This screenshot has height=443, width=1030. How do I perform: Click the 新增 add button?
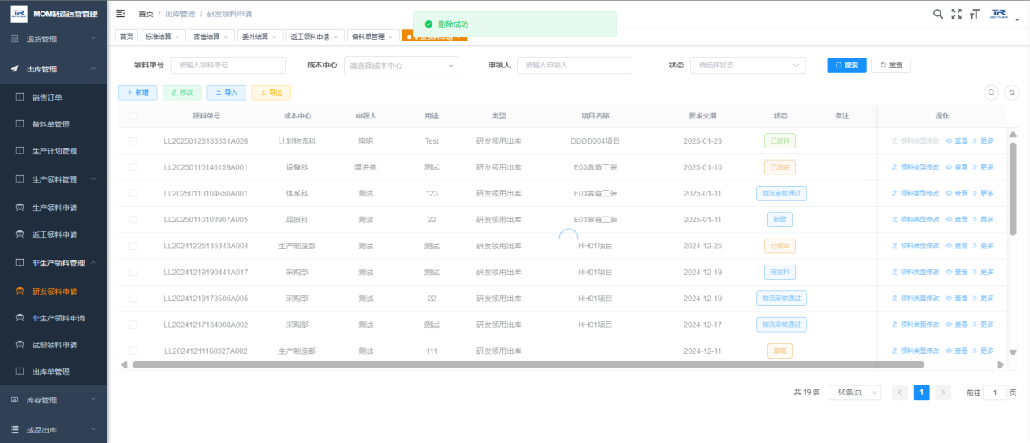[137, 92]
